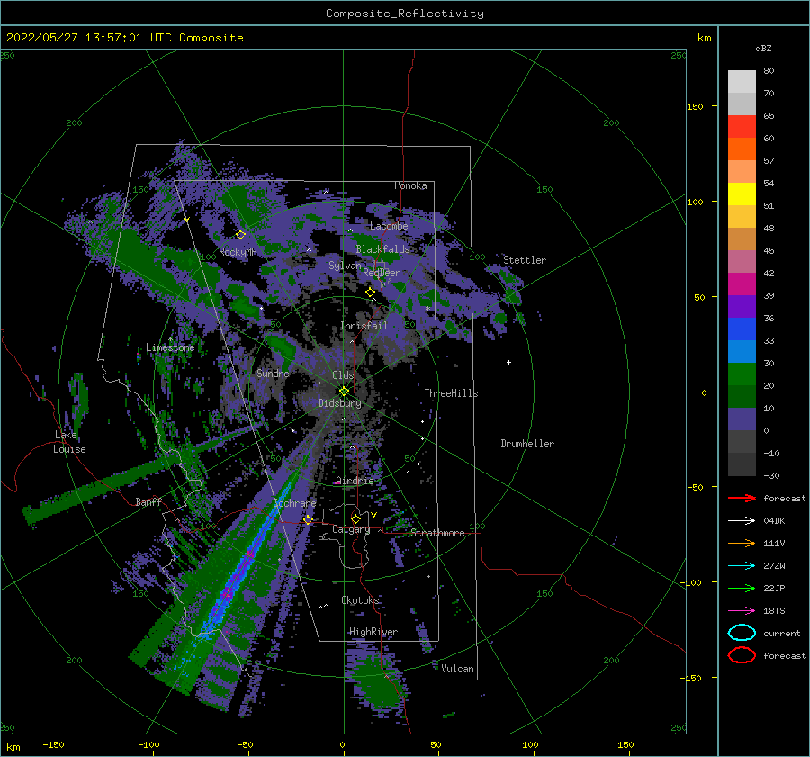Click the Calgary city label
This screenshot has width=810, height=757.
pos(351,529)
